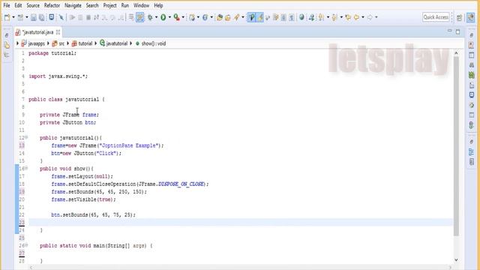Click the horizontal scrollbar right arrow
This screenshot has width=480, height=270.
click(450, 268)
